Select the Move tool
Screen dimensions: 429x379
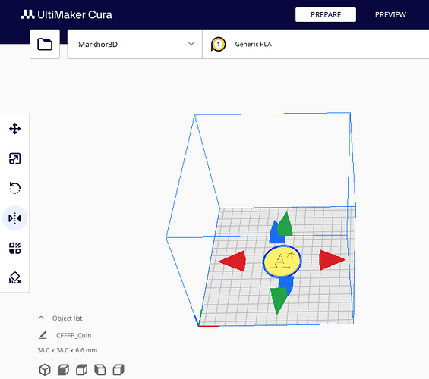click(14, 129)
